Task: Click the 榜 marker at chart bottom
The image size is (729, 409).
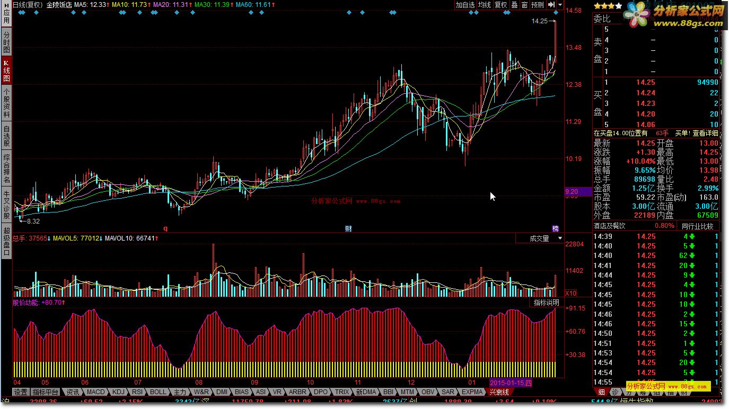Action: click(555, 229)
